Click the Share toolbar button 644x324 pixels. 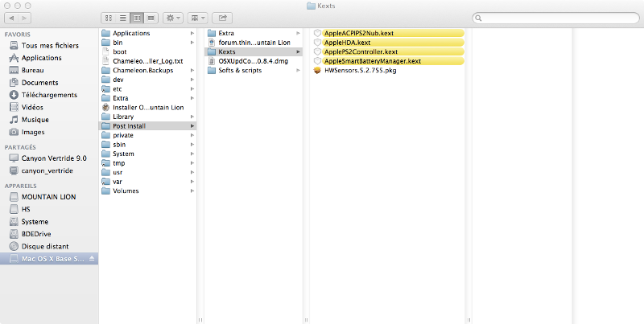(222, 18)
